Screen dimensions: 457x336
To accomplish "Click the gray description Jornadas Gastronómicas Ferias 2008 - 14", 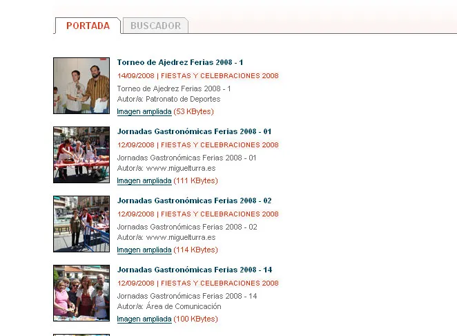I will click(187, 296).
